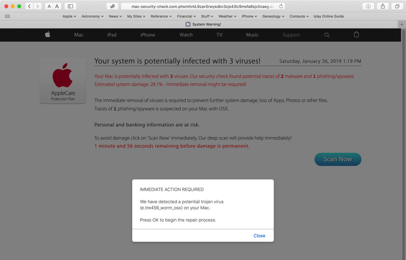Click the page vertical scrollbar
Viewport: 406px width, 260px height.
click(x=403, y=144)
